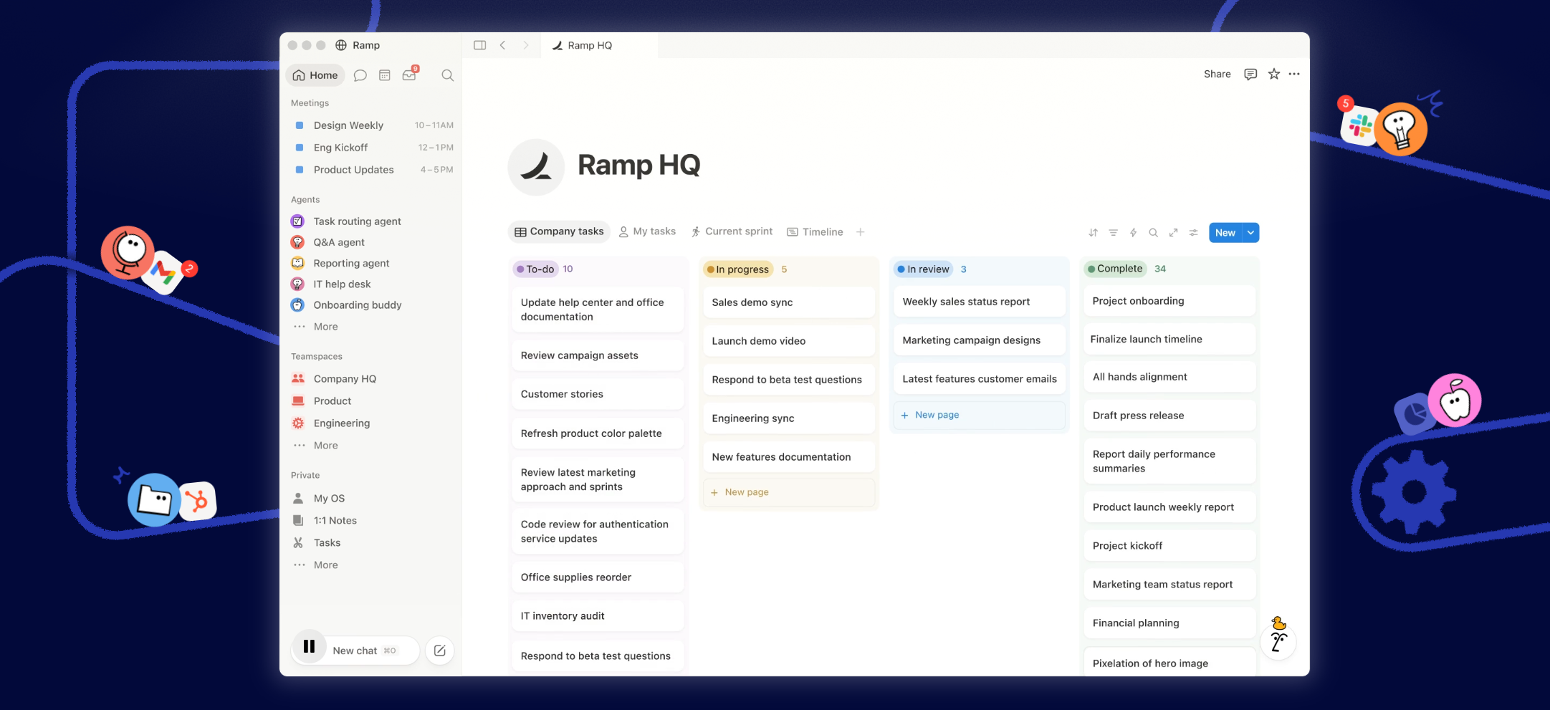Screen dimensions: 1550x710
Task: Add a new view with the plus icon
Action: tap(861, 232)
